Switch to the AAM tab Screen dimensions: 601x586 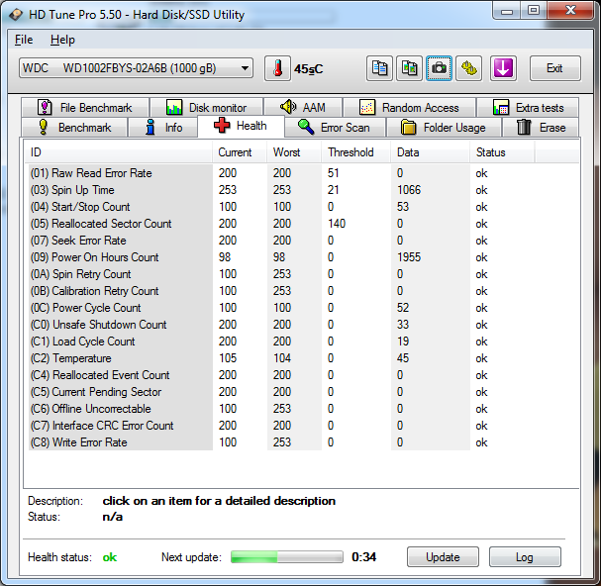pos(303,107)
